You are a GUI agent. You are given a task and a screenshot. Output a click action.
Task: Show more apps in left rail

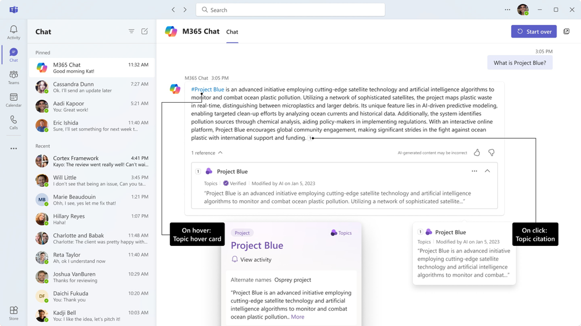(x=14, y=148)
